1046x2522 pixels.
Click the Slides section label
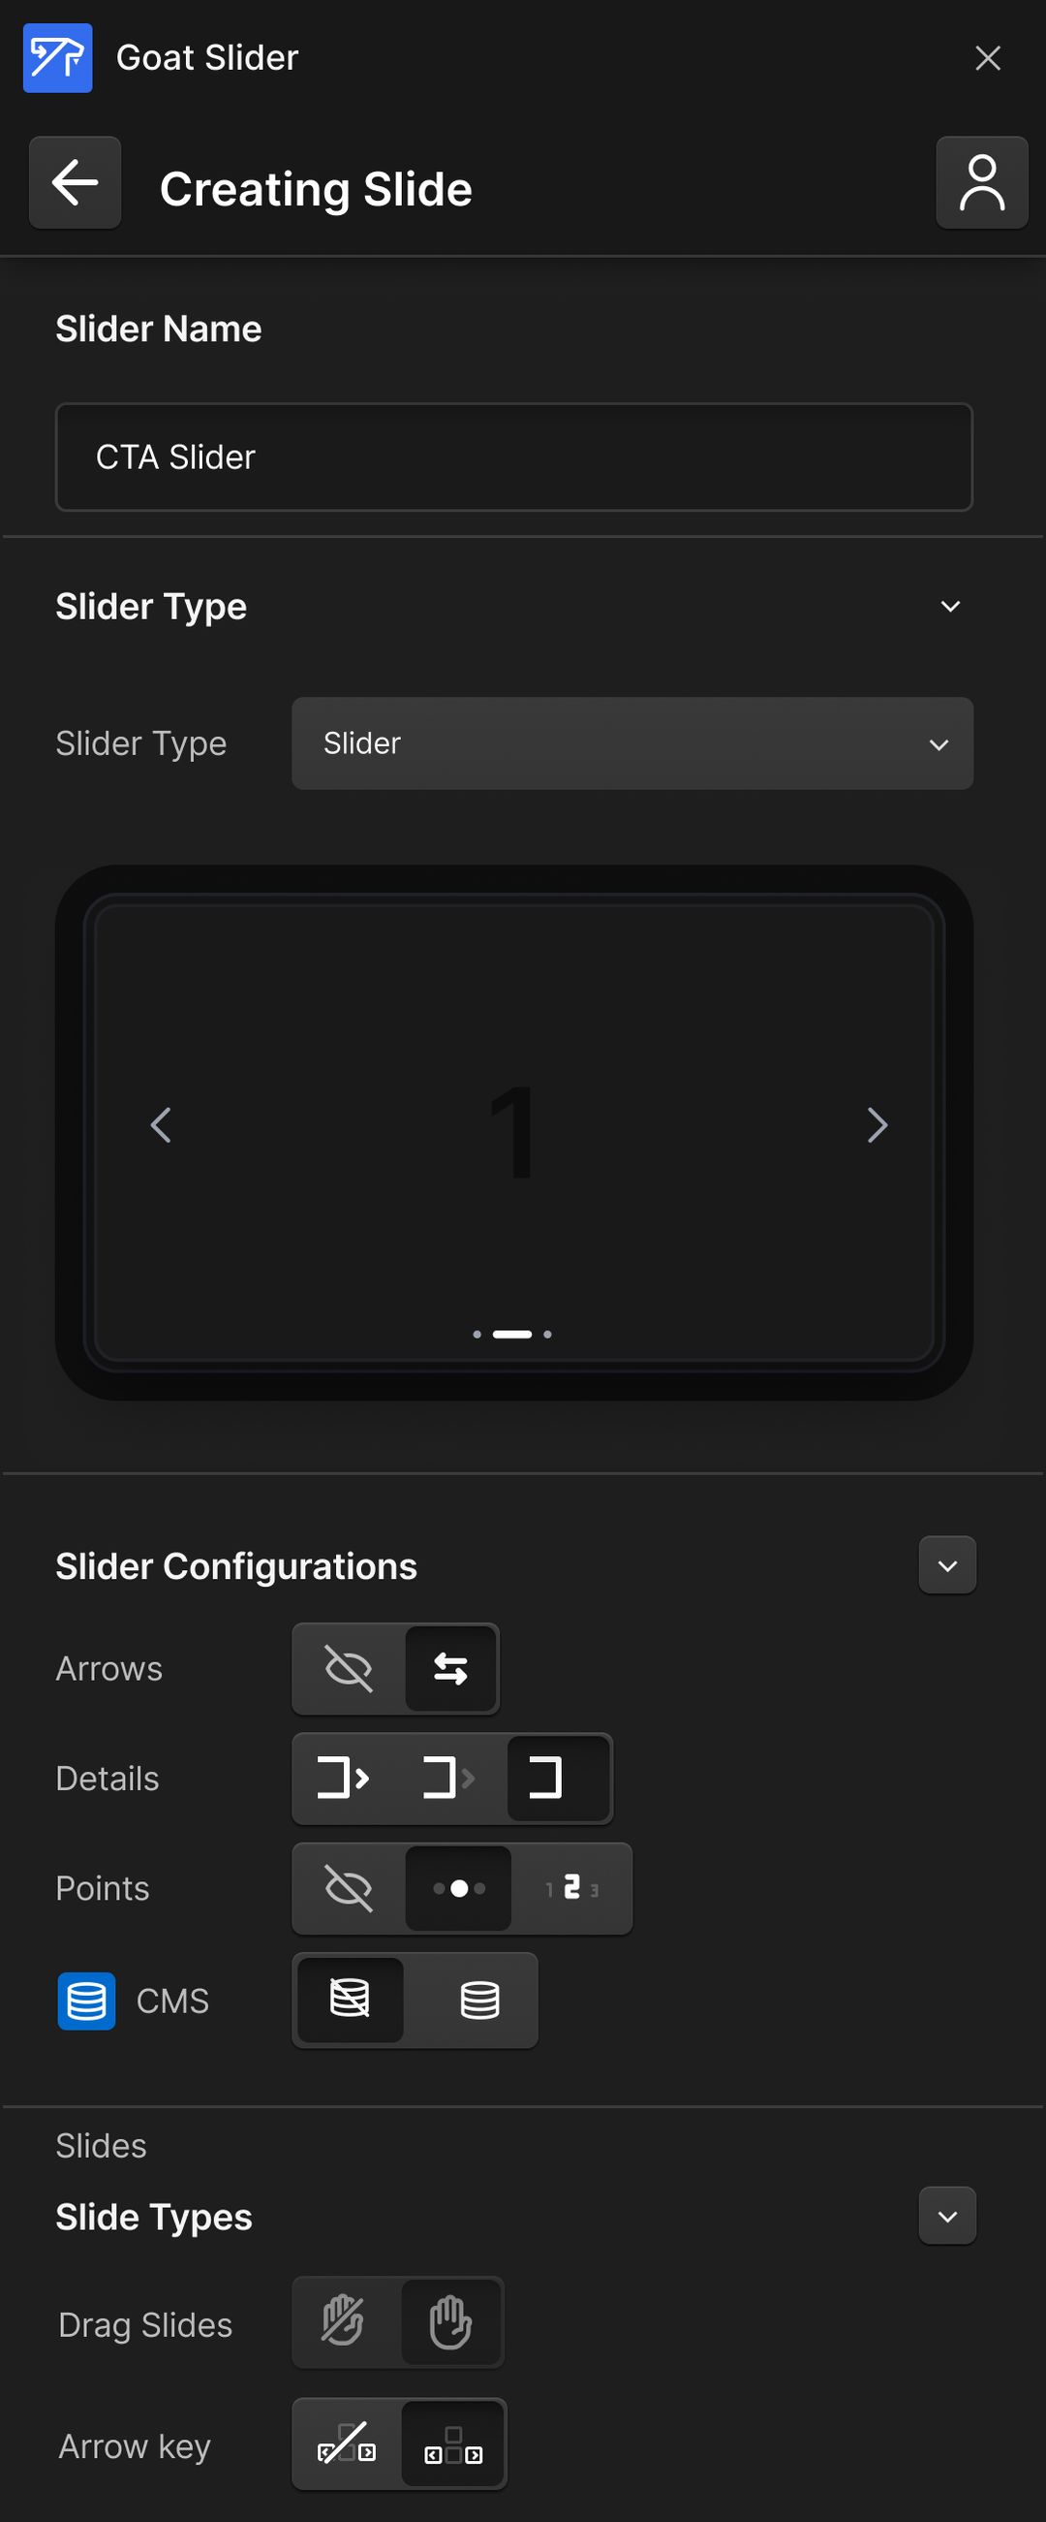(x=101, y=2145)
